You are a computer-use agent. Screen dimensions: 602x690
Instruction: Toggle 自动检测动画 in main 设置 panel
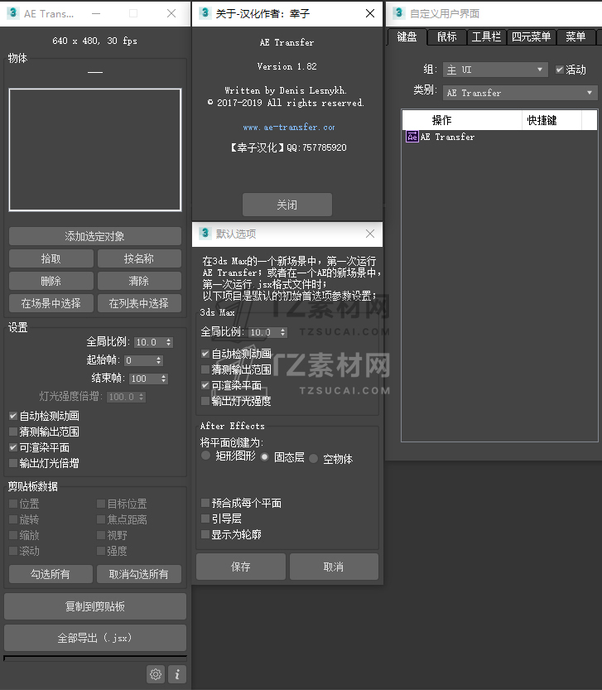pos(13,416)
